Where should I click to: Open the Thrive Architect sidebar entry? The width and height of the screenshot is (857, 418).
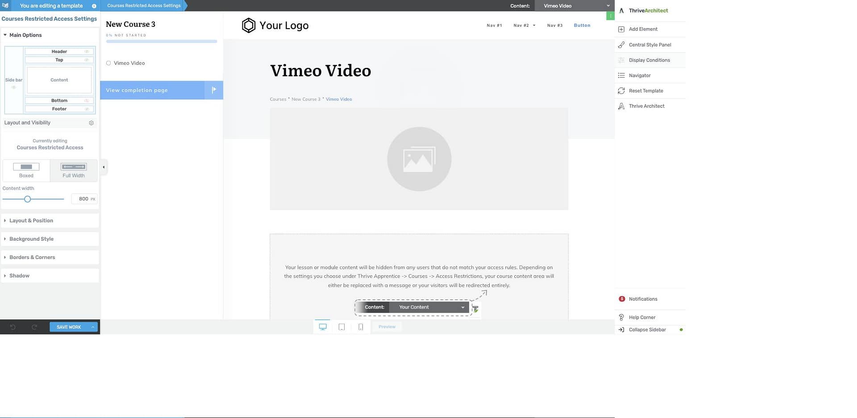point(650,106)
